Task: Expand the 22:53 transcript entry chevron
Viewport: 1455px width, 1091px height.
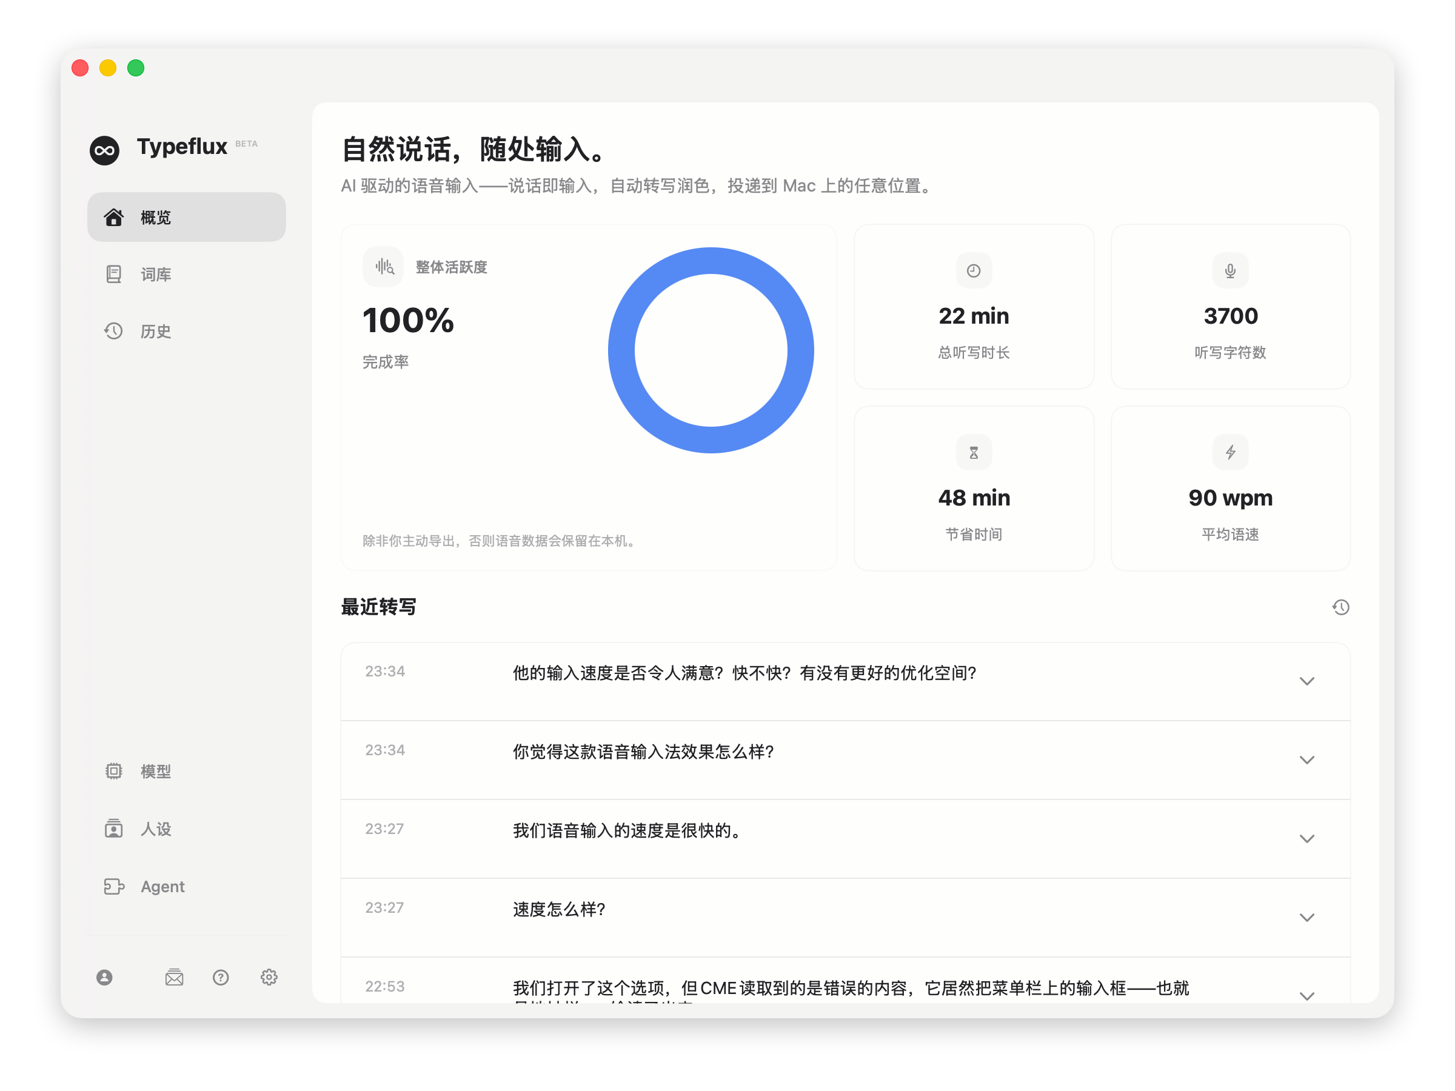Action: tap(1306, 996)
